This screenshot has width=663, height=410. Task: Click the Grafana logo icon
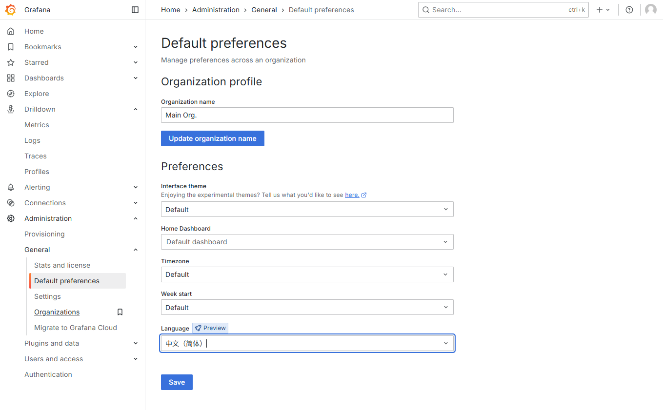pyautogui.click(x=11, y=10)
